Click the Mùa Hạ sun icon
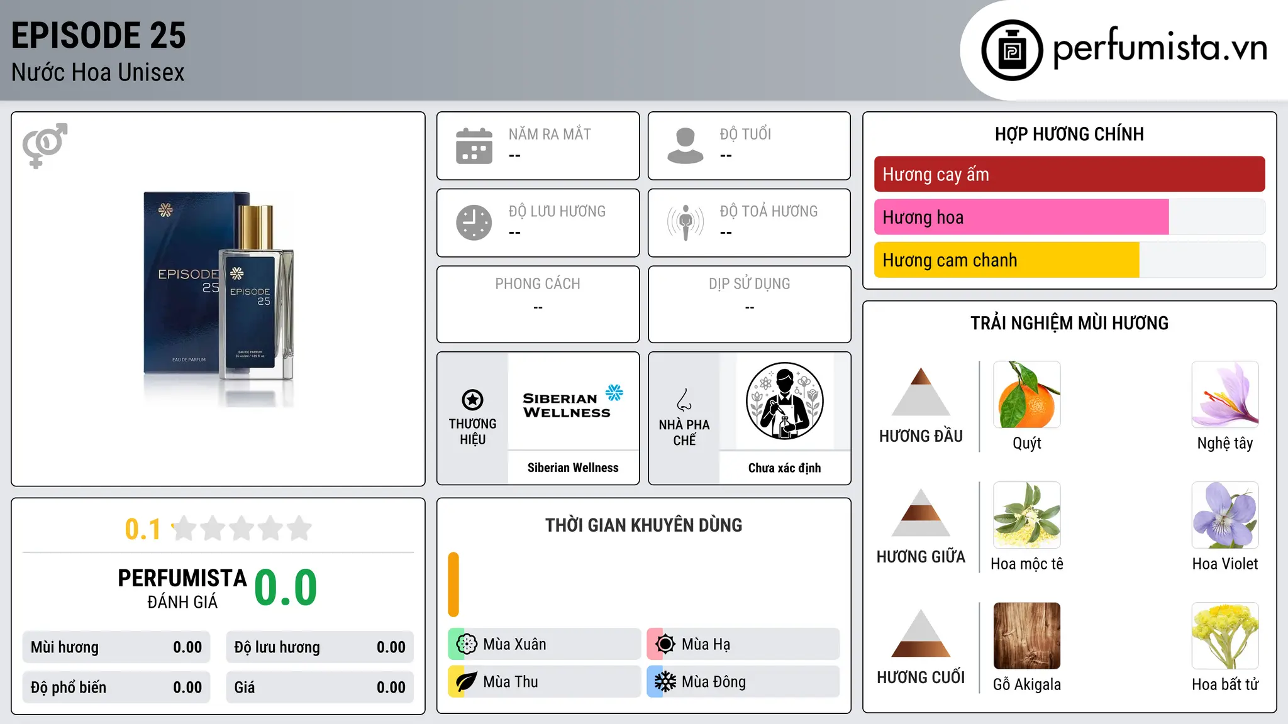Image resolution: width=1288 pixels, height=724 pixels. (x=665, y=644)
